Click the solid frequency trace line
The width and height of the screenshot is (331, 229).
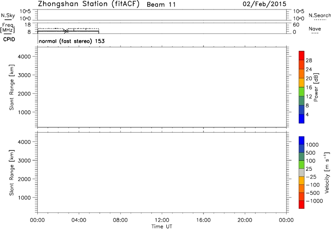[x=68, y=31]
